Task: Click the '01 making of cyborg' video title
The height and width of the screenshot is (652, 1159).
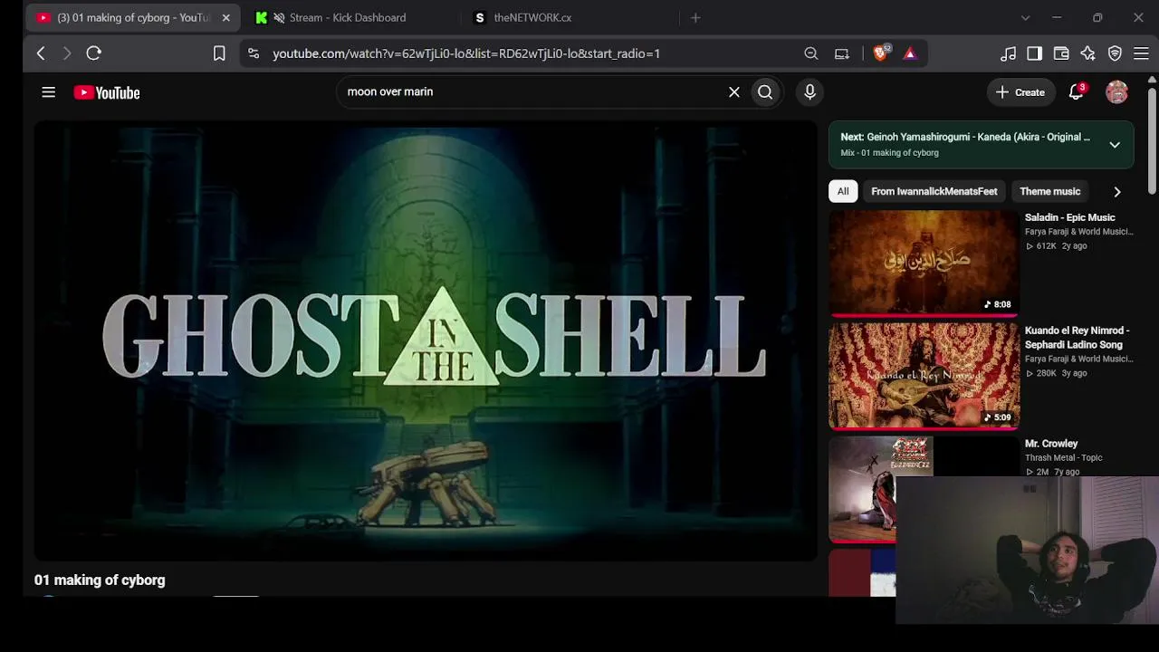Action: point(100,580)
